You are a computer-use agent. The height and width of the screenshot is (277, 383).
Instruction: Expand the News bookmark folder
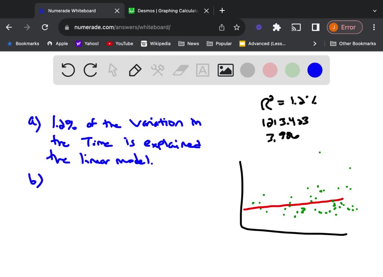(x=189, y=44)
